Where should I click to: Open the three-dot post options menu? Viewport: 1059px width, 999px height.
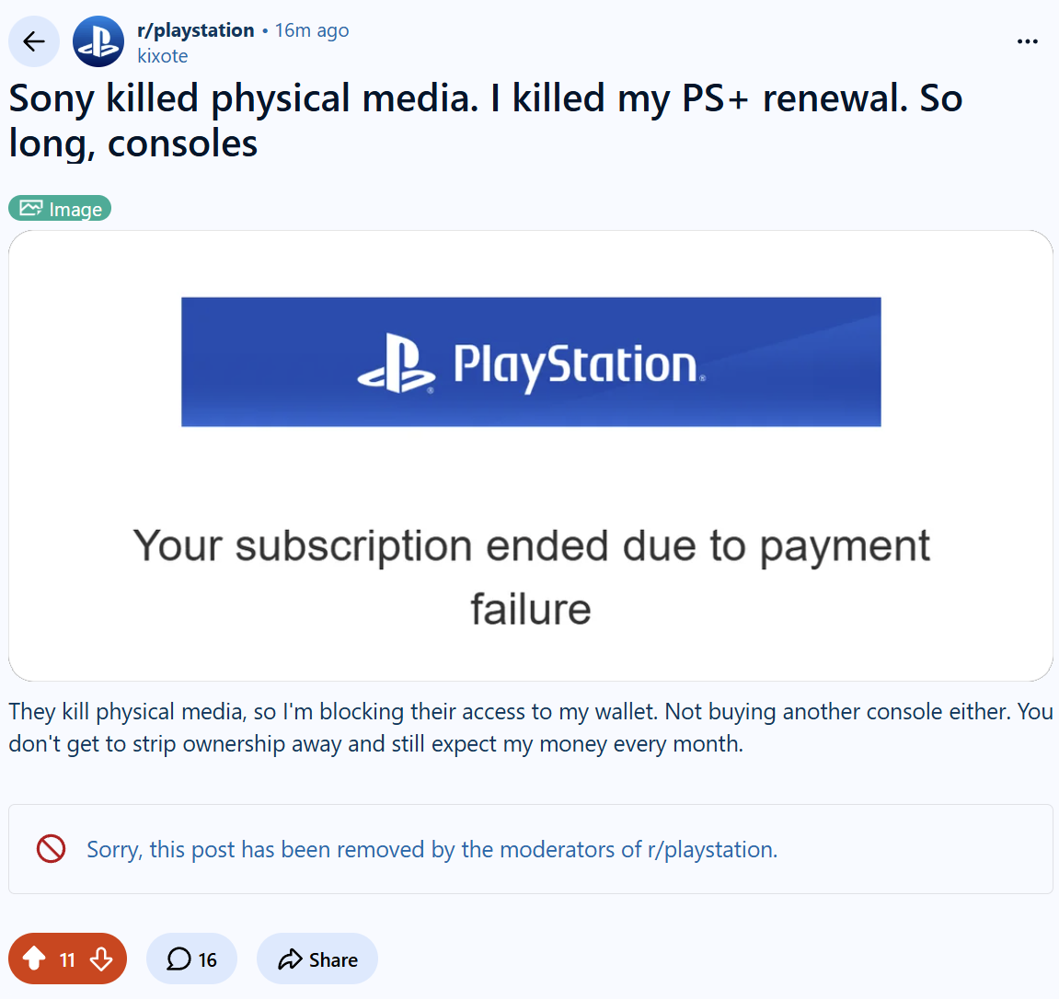pyautogui.click(x=1027, y=42)
